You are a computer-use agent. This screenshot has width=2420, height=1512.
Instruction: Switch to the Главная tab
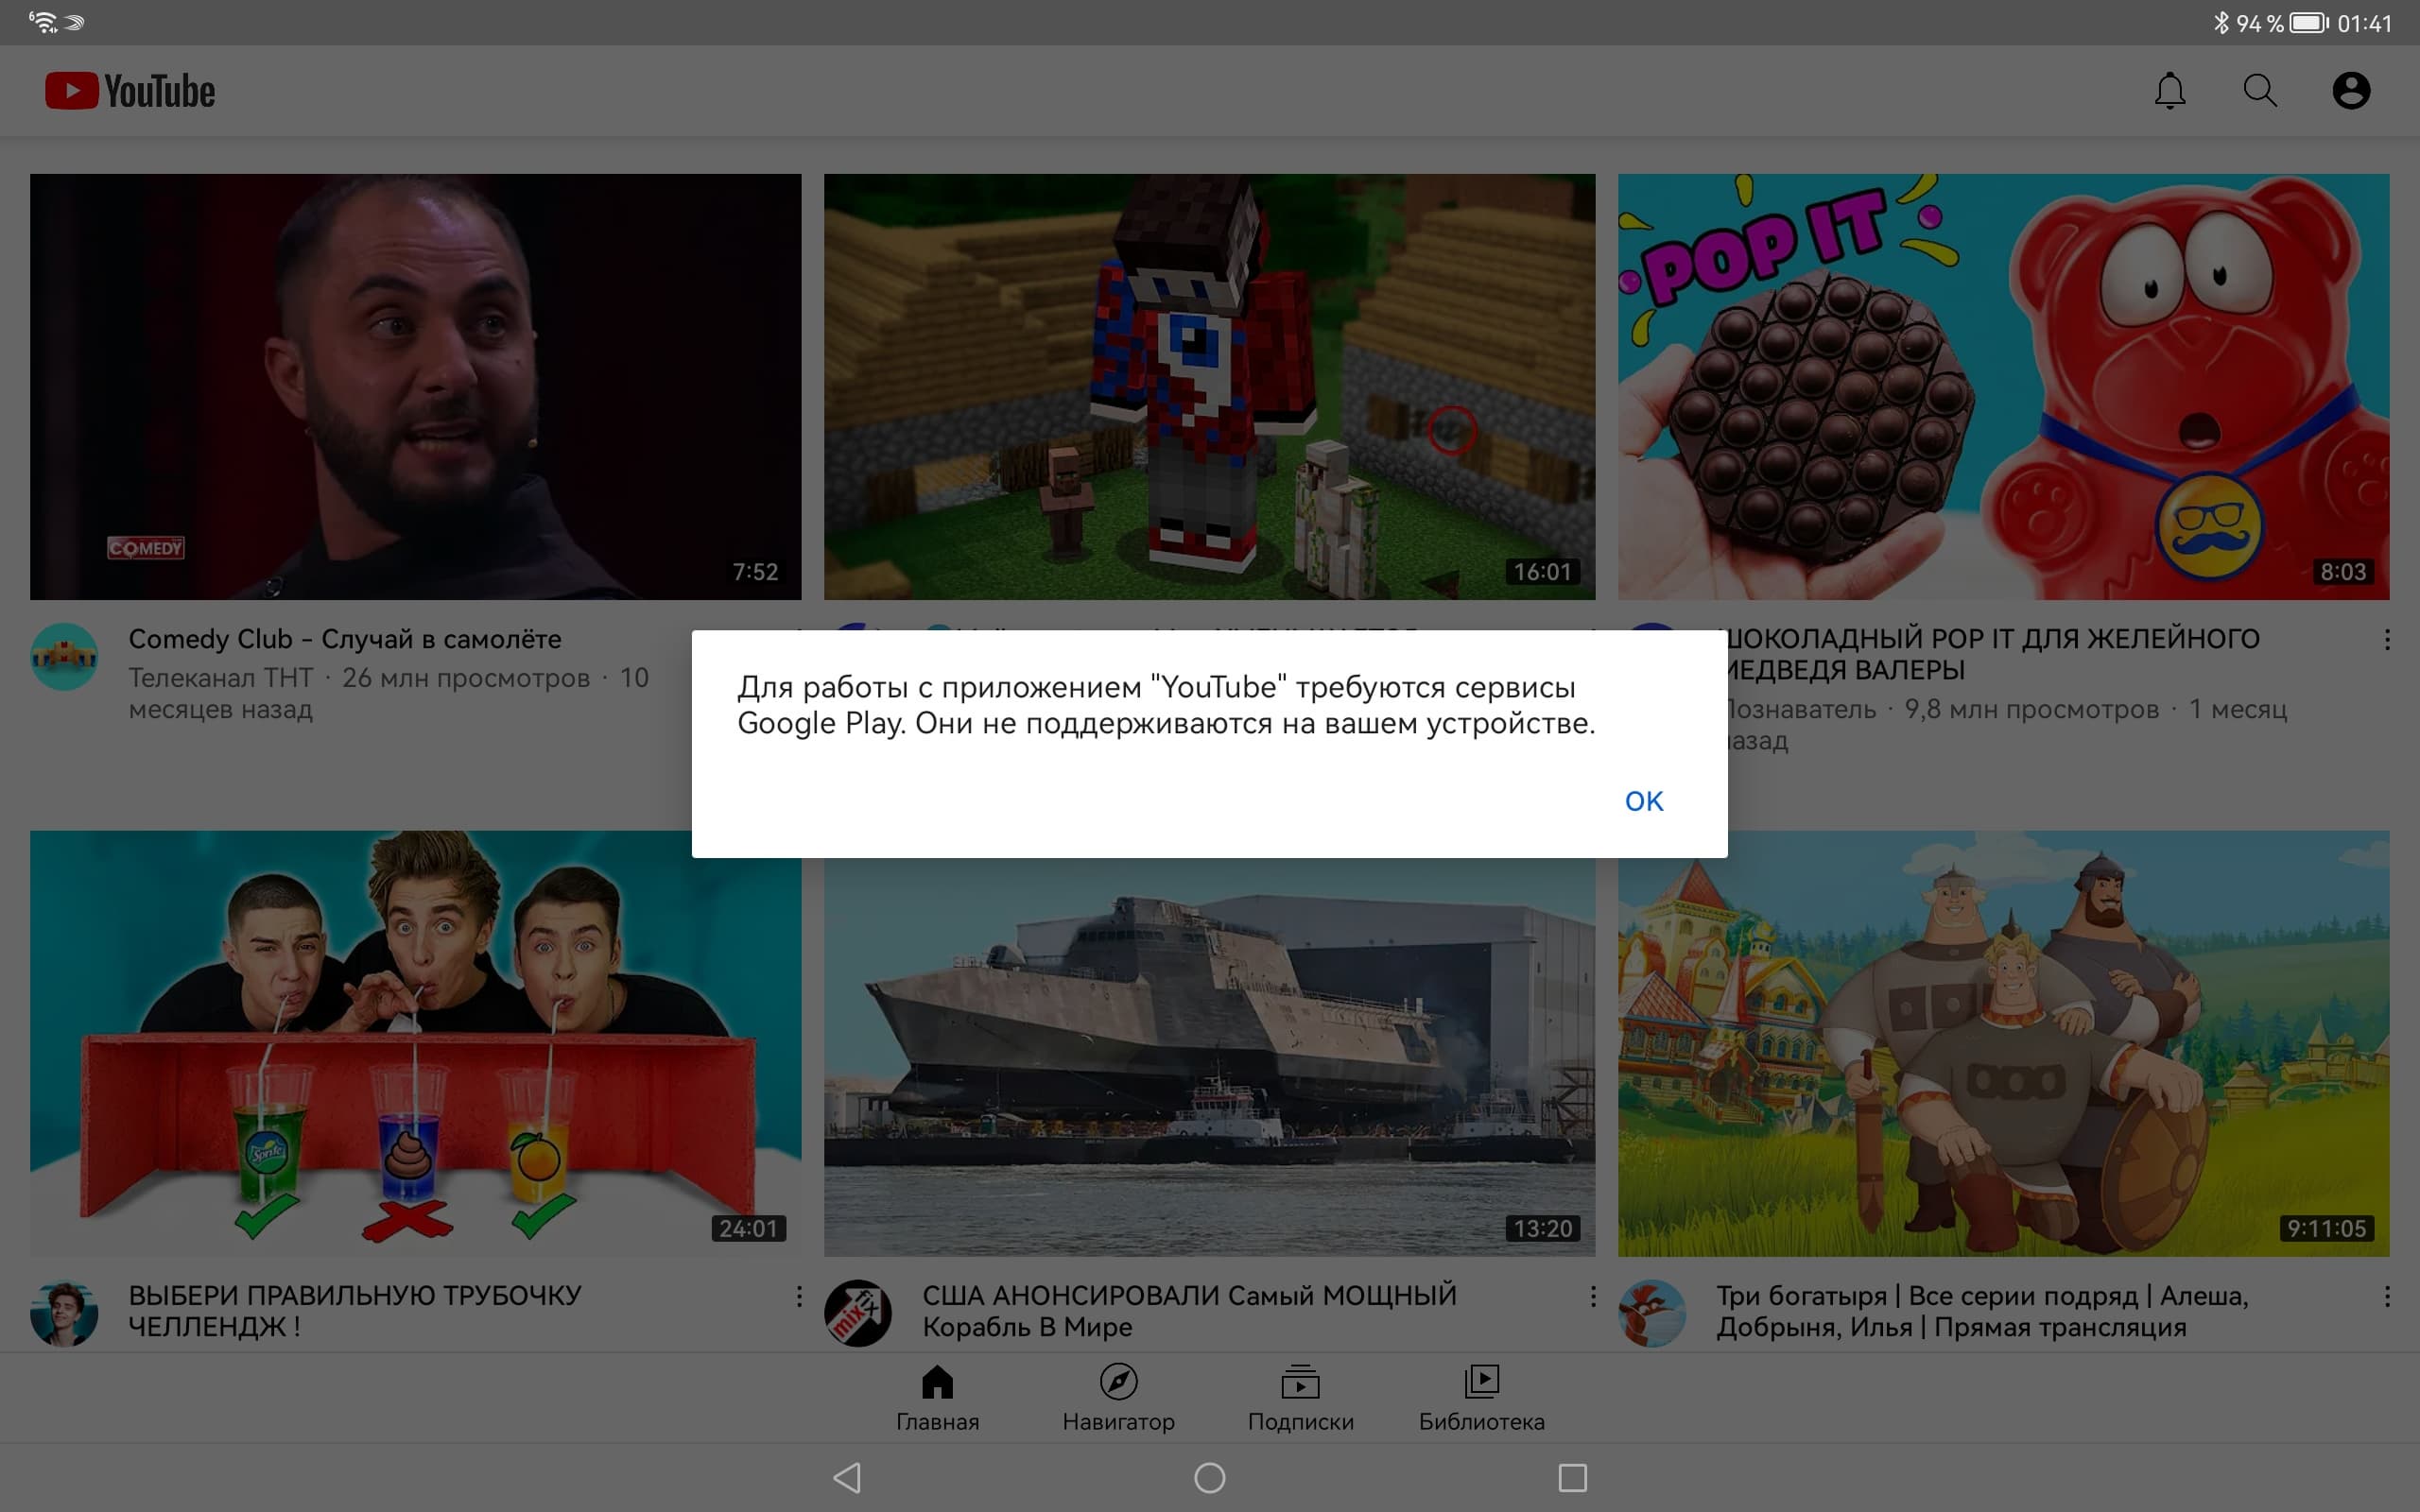(937, 1398)
